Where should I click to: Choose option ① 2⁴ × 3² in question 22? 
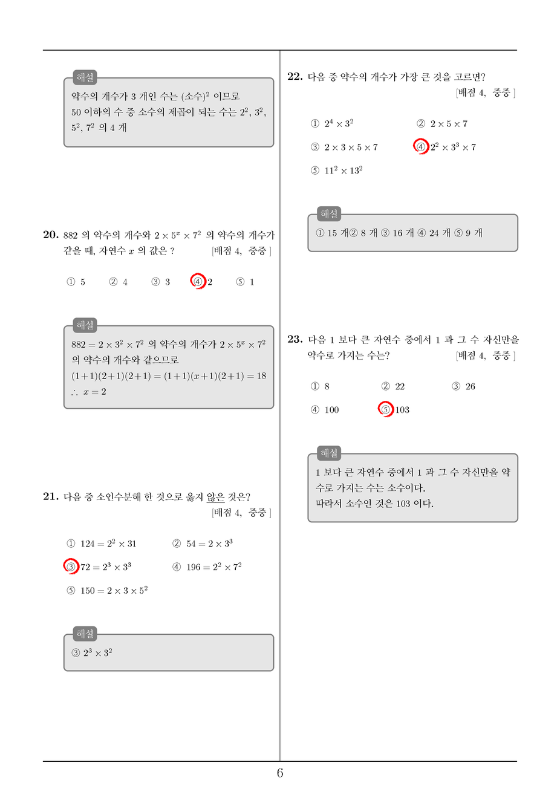point(332,123)
